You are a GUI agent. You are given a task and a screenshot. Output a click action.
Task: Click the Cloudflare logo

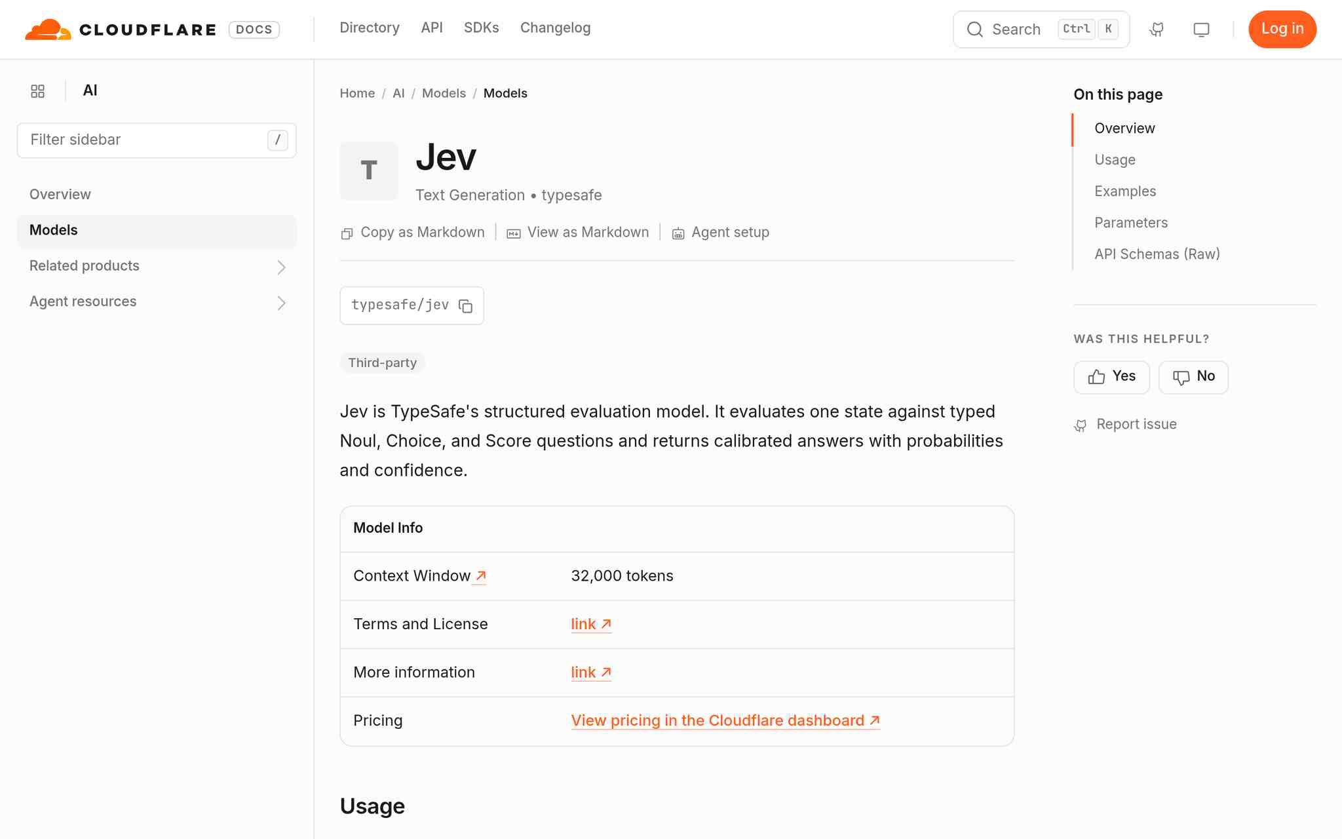click(121, 29)
